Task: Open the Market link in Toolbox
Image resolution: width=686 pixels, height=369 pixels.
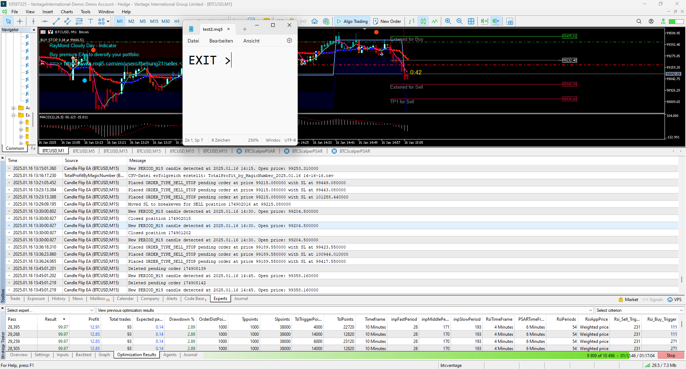Action: pos(628,300)
